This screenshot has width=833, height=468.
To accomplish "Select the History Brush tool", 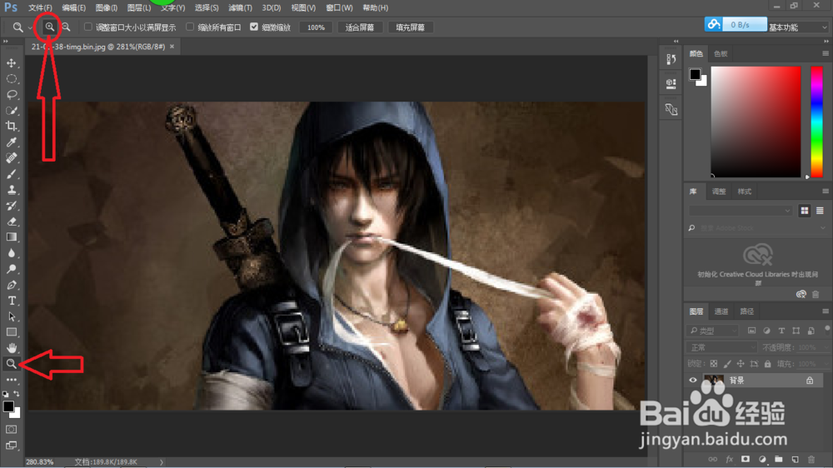I will coord(11,206).
